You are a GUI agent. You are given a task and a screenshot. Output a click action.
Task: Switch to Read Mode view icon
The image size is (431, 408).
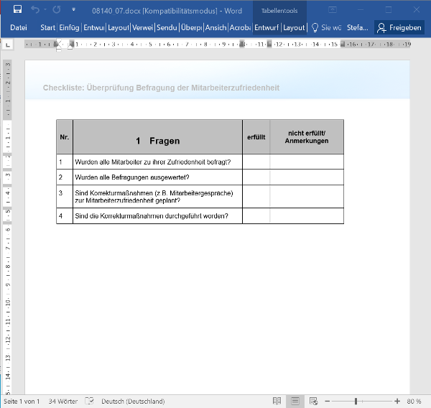277,401
